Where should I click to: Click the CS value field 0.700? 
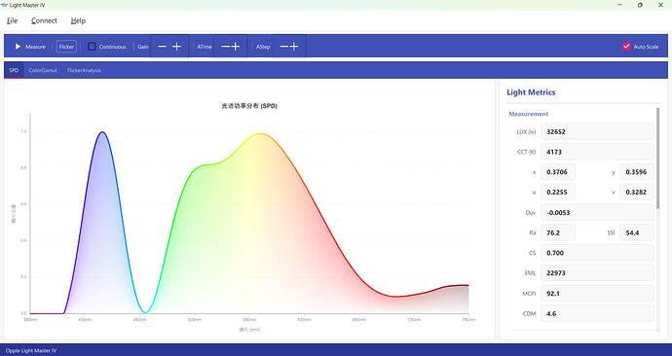coord(597,253)
